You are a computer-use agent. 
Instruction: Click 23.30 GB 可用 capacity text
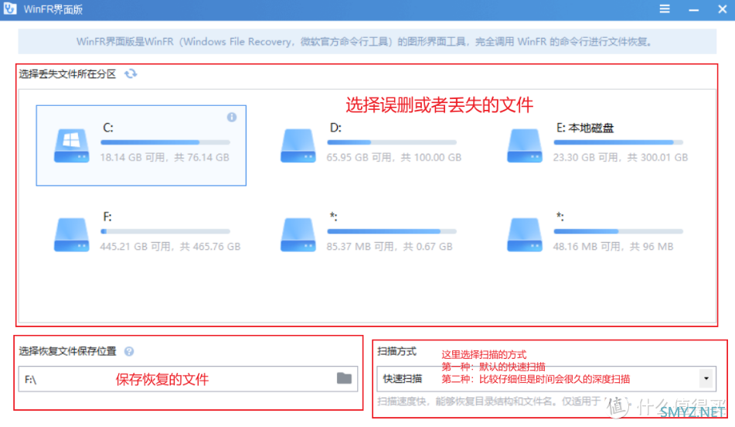point(620,158)
